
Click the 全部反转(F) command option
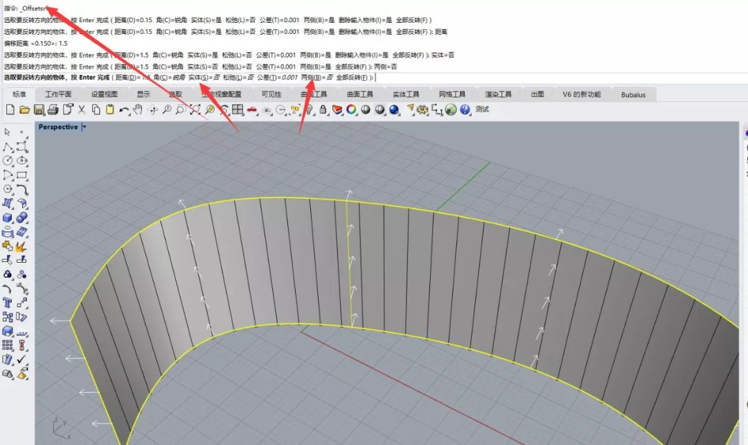tap(353, 78)
